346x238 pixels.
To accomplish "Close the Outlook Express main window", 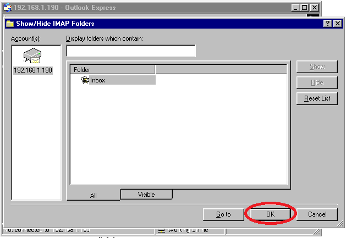I will click(314, 8).
